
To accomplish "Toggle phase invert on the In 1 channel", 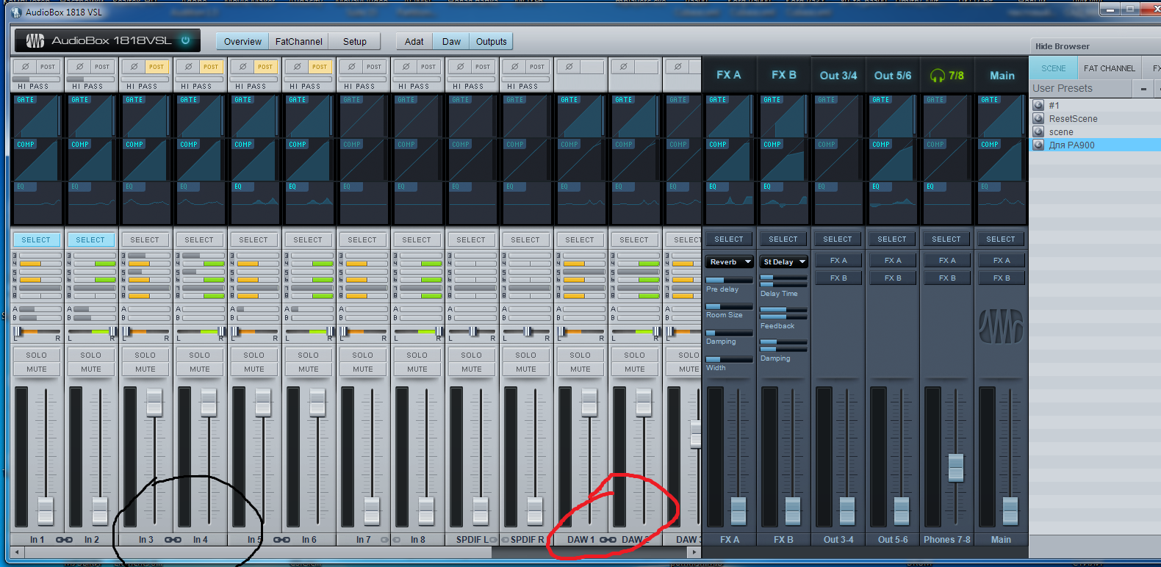I will [25, 67].
